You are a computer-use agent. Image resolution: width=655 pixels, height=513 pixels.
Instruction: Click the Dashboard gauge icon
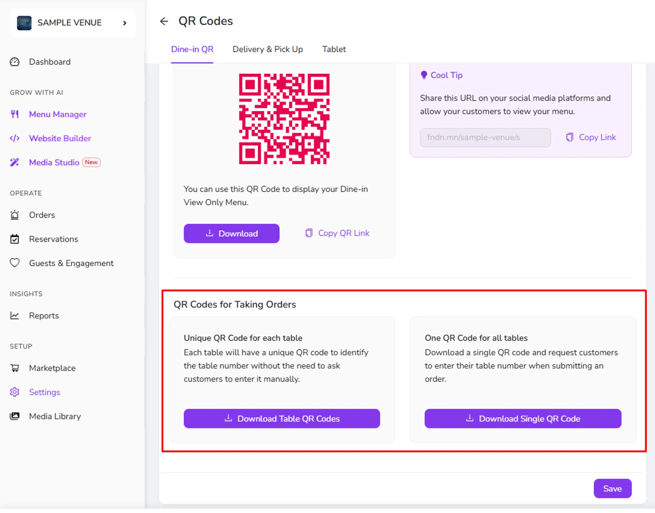[15, 62]
